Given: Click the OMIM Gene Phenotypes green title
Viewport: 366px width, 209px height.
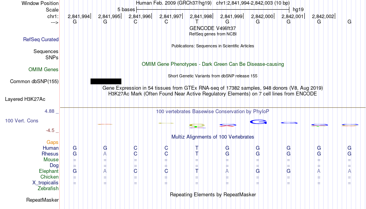Looking at the screenshot, I should click(x=213, y=64).
